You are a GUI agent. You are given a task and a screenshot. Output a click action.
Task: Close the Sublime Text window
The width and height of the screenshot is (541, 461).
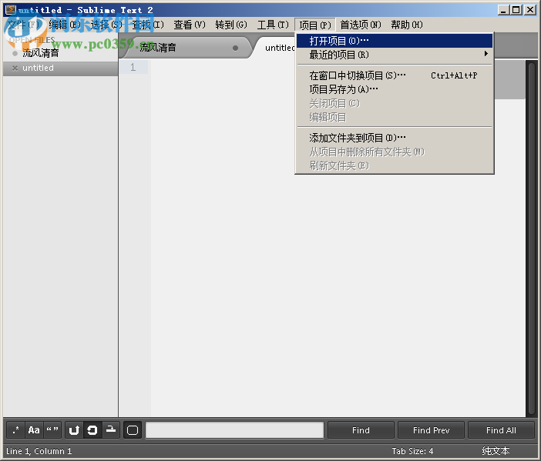pyautogui.click(x=530, y=10)
